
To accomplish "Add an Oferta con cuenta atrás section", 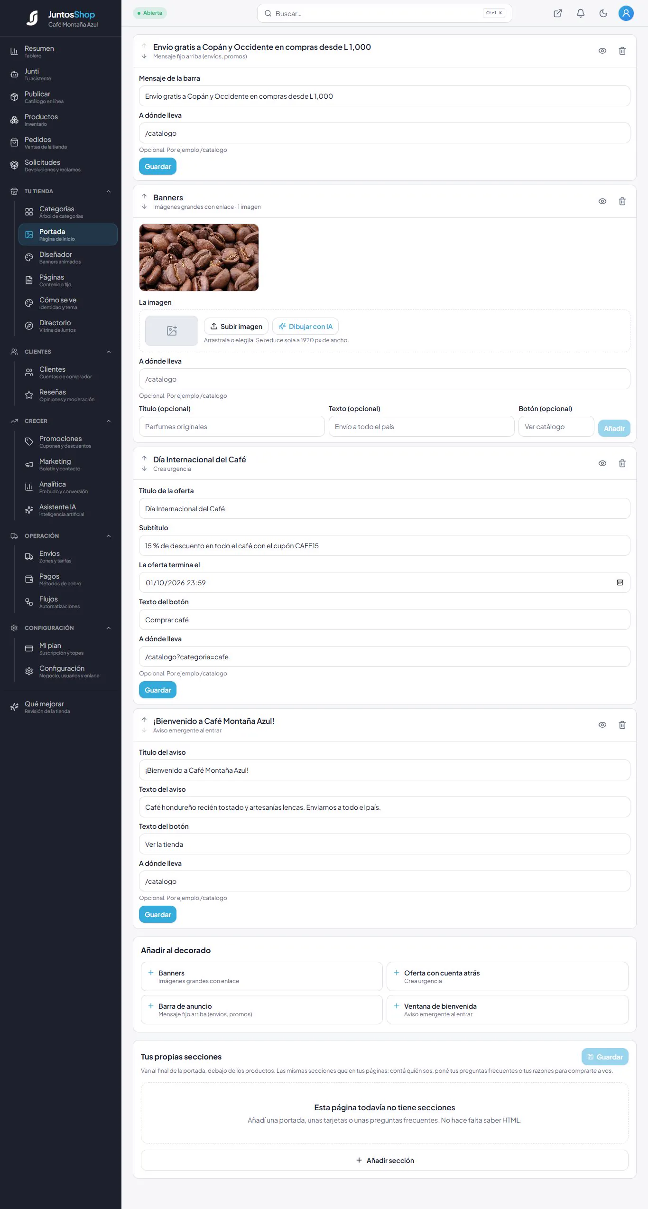I will click(x=507, y=976).
